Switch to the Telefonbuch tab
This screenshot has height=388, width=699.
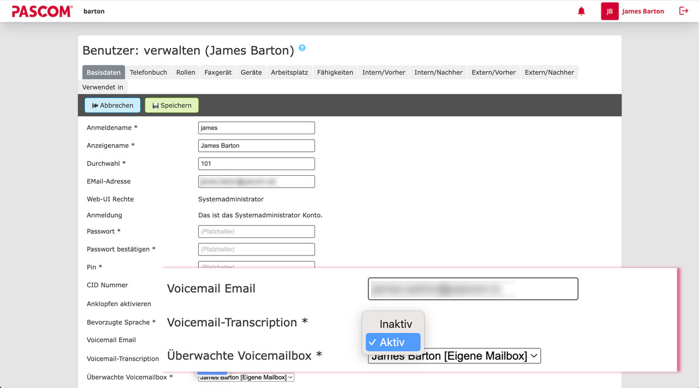coord(148,73)
